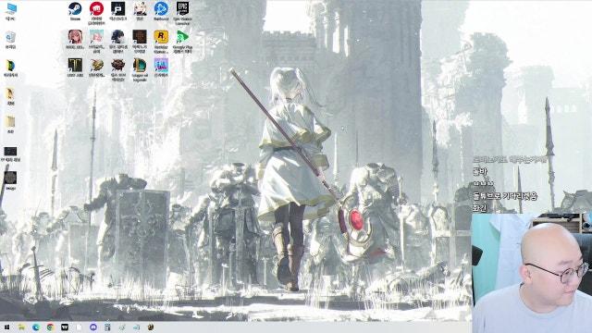Open the Google Play Games shortcut

pos(182,40)
